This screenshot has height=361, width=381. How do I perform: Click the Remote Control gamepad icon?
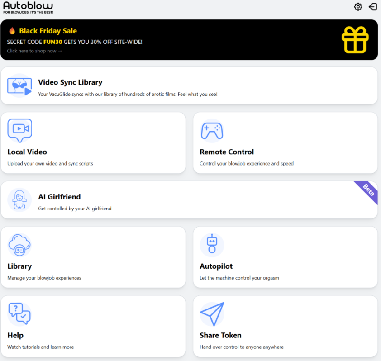(x=212, y=131)
